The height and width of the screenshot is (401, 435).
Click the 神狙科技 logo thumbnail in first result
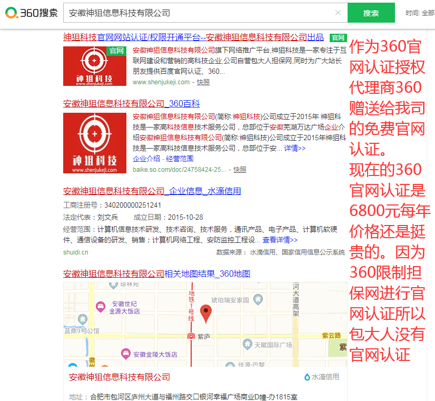coord(95,66)
